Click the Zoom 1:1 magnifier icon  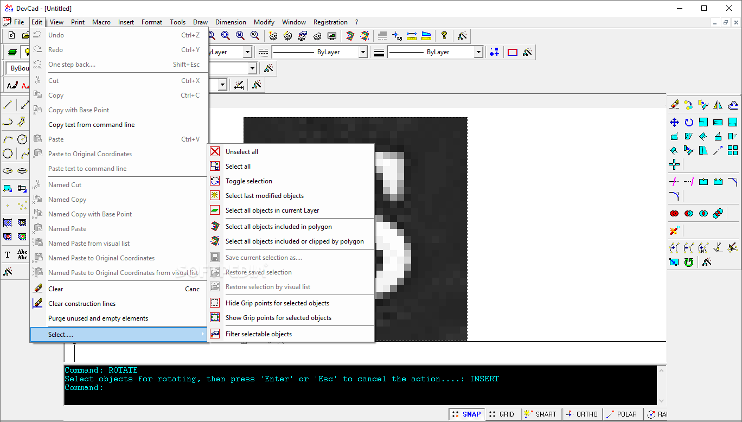(x=240, y=35)
